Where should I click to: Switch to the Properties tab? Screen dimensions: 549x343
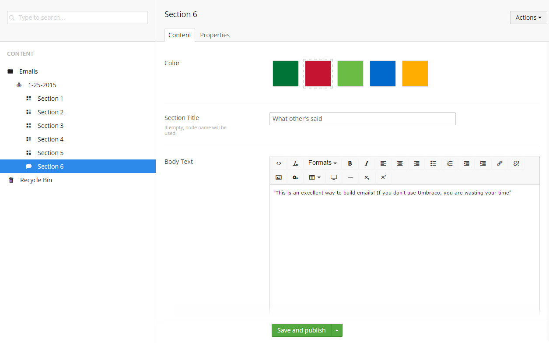pyautogui.click(x=215, y=35)
